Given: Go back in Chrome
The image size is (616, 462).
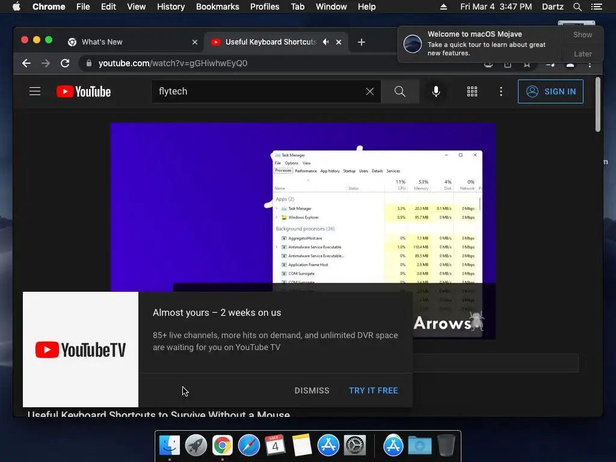Looking at the screenshot, I should [x=26, y=63].
